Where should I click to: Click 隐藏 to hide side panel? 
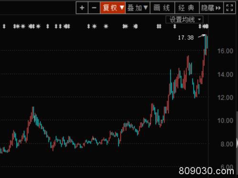click(x=211, y=8)
